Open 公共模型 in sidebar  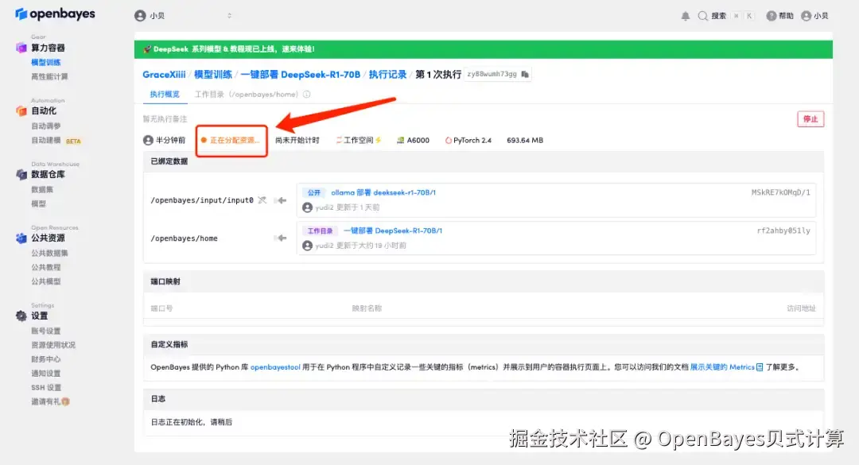click(x=46, y=281)
